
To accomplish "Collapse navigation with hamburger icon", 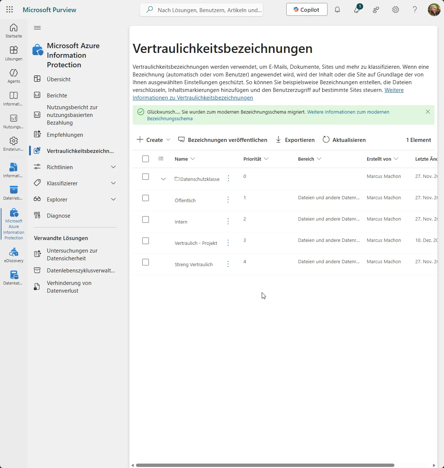I will click(x=37, y=28).
